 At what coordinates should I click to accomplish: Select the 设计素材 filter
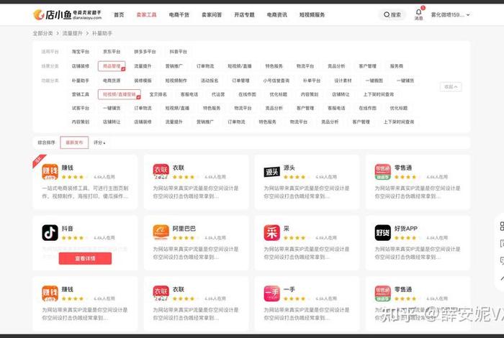click(343, 81)
